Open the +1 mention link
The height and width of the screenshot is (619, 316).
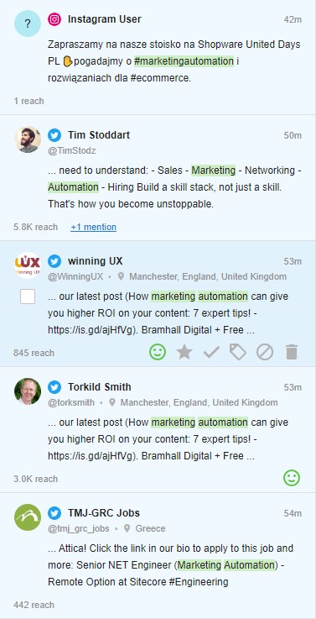(93, 227)
